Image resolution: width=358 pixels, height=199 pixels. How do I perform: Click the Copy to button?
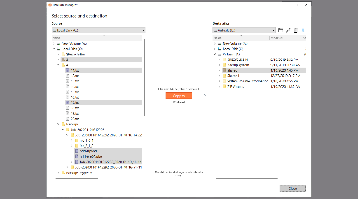179,96
